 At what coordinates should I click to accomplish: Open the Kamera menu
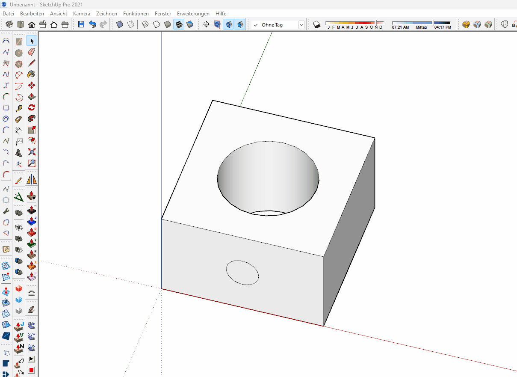point(82,14)
